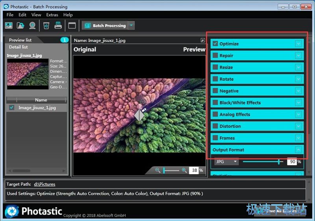Open the Extras menu
Screen dimensions: 315x221
tap(52, 15)
